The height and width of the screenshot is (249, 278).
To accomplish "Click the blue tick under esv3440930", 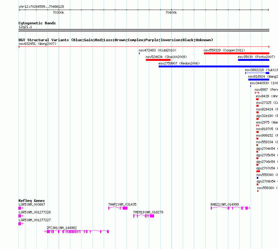I will 251,86.
